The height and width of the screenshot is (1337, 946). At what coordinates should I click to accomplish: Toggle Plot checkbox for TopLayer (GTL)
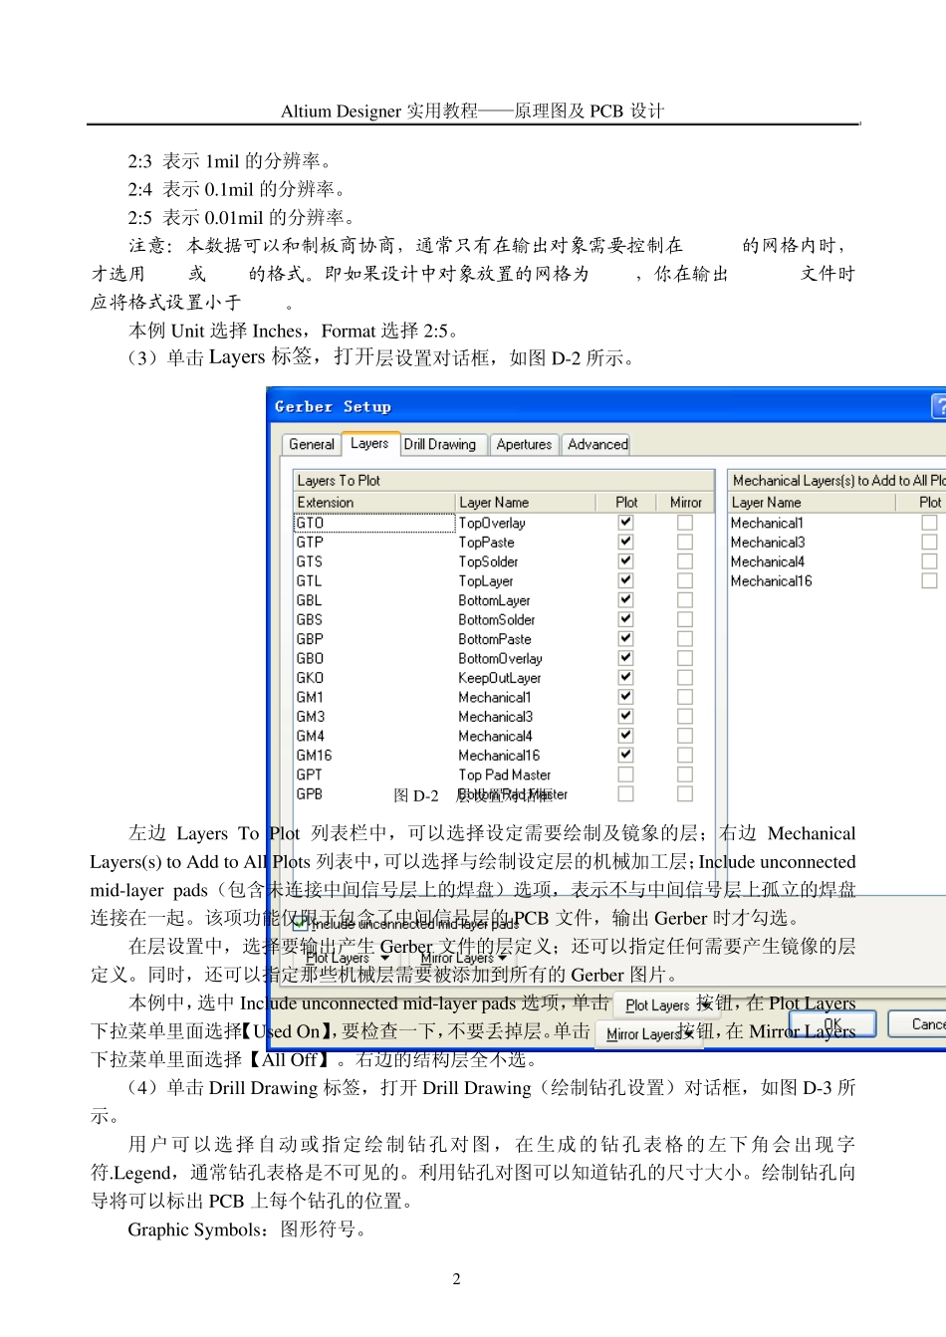pyautogui.click(x=625, y=580)
